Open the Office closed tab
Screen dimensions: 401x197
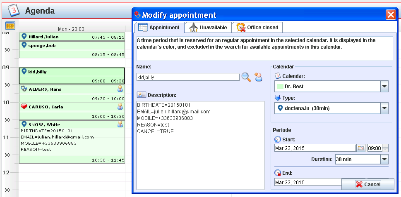pyautogui.click(x=258, y=28)
